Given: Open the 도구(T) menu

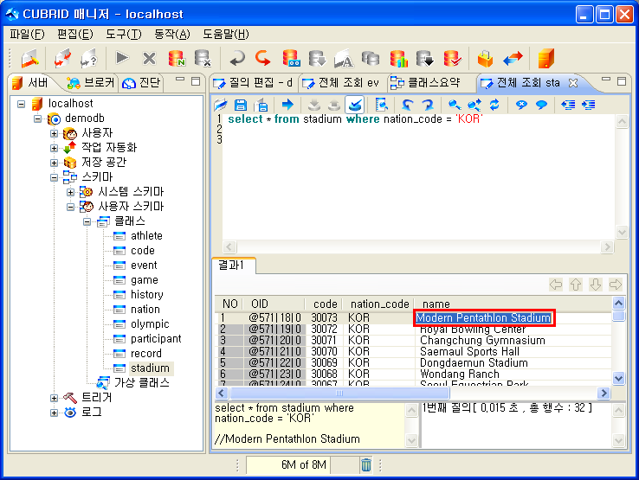Looking at the screenshot, I should 123,34.
